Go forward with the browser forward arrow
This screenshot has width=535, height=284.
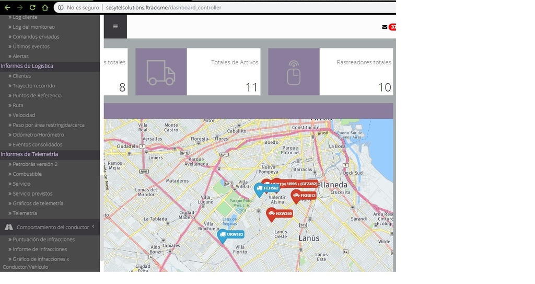pos(20,7)
